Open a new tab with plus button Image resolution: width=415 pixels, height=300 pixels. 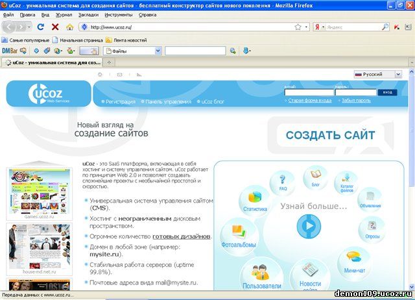109,63
